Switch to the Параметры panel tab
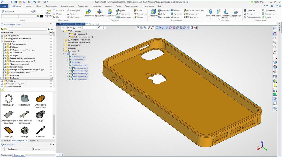The image size is (282, 157). tap(34, 140)
